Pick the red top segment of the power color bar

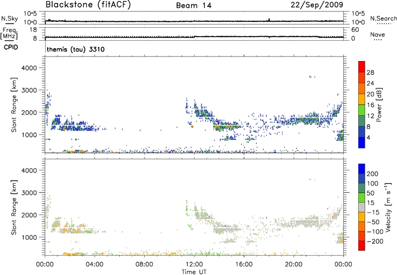coord(362,67)
